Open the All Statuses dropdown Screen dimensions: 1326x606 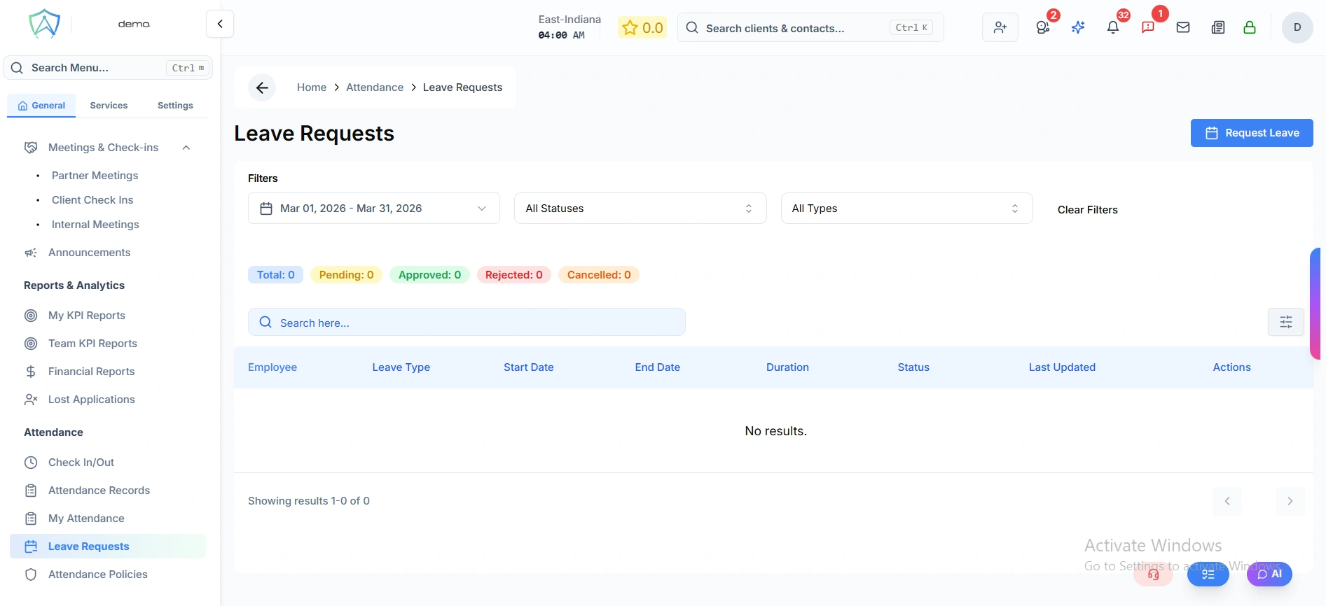pyautogui.click(x=640, y=209)
